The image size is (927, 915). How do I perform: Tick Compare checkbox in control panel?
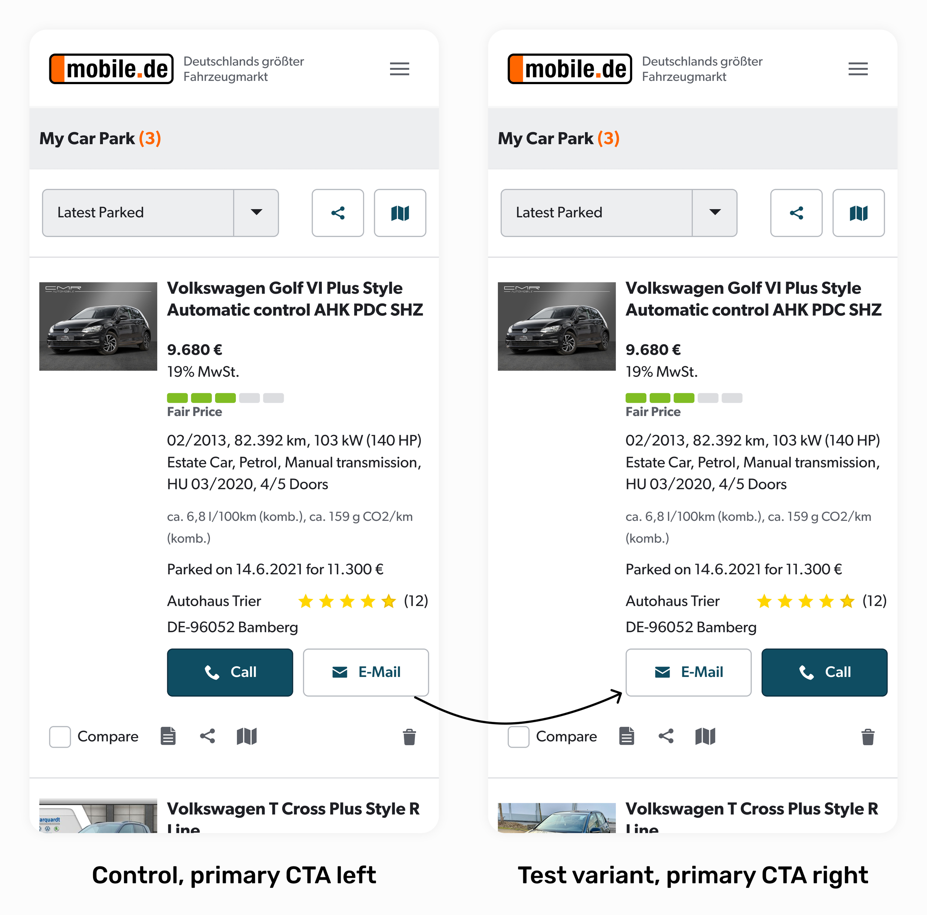(x=60, y=737)
